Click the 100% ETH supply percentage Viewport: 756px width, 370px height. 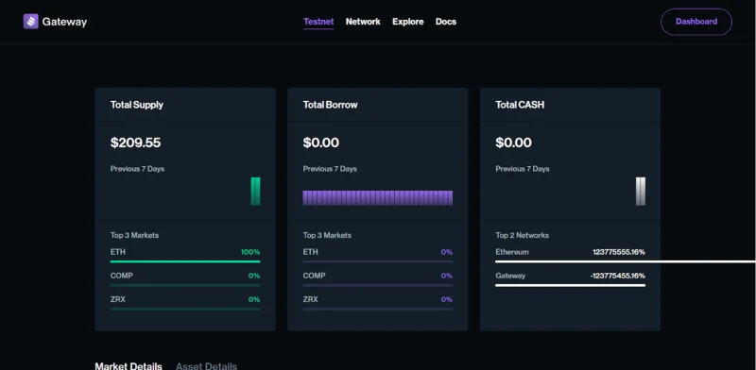pyautogui.click(x=250, y=252)
